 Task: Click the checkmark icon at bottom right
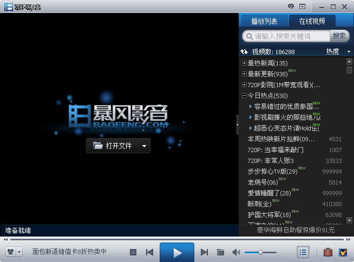tap(343, 252)
